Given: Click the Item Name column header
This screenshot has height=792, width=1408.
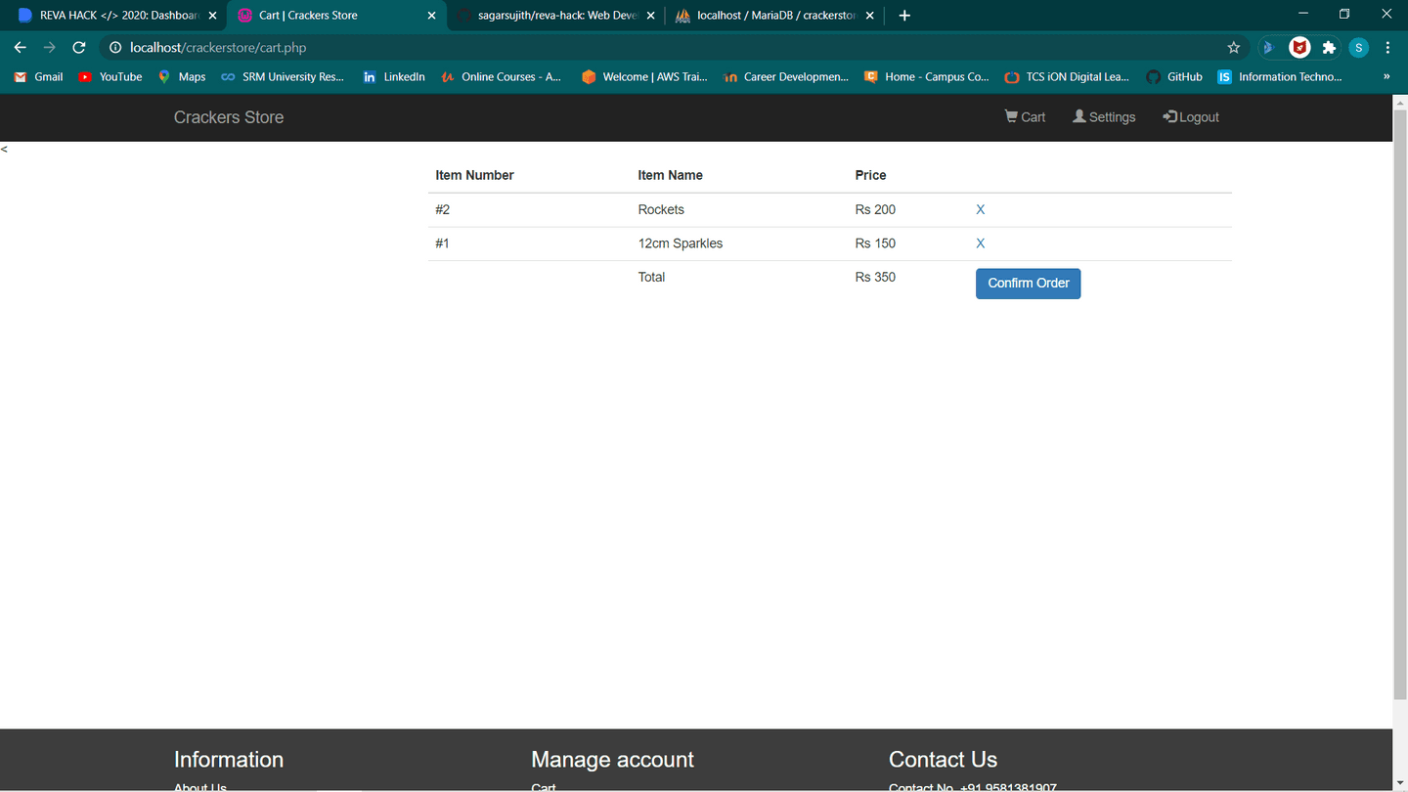Looking at the screenshot, I should [x=670, y=176].
